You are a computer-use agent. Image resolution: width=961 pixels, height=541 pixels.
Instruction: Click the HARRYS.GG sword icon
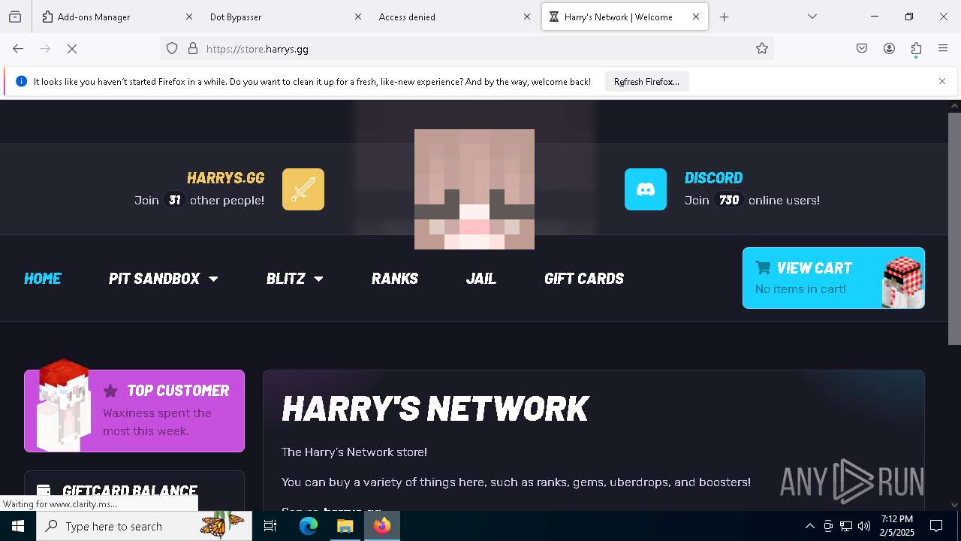pos(303,189)
